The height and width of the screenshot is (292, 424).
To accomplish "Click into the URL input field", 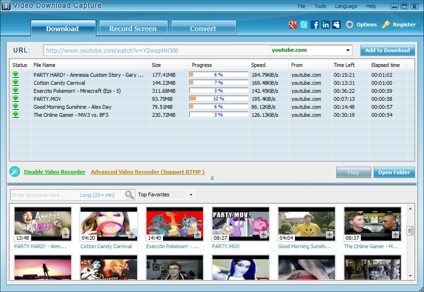I will [157, 50].
